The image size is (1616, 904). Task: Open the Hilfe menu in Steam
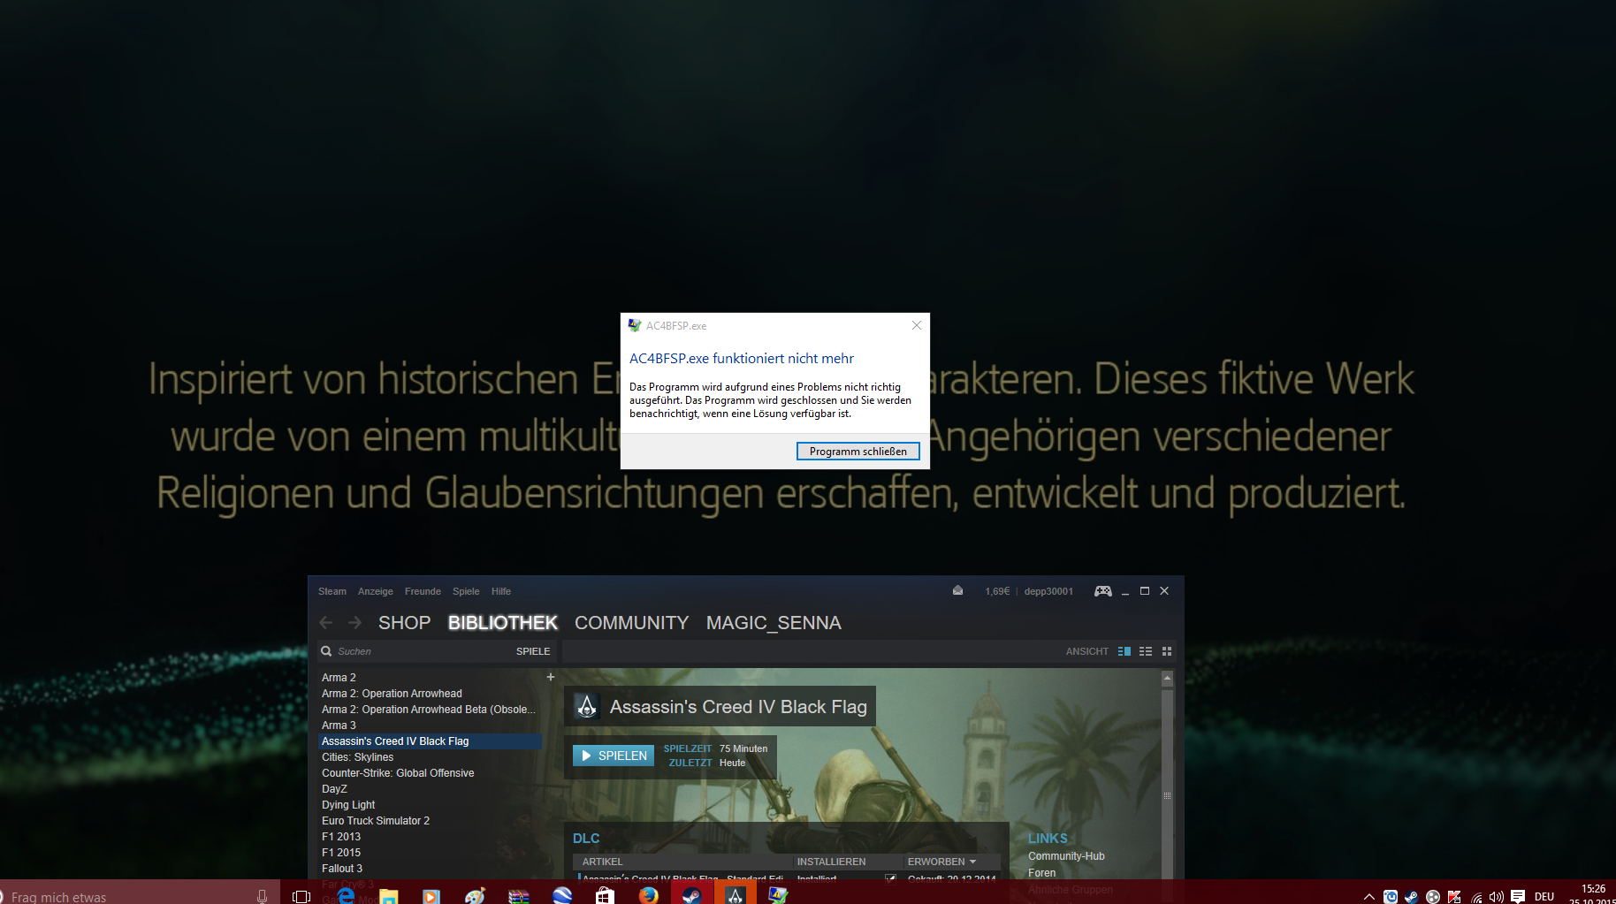(x=501, y=591)
